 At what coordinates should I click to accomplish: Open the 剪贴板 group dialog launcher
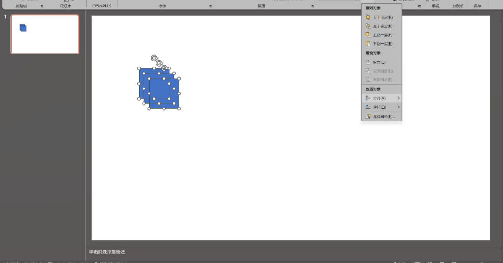click(42, 7)
